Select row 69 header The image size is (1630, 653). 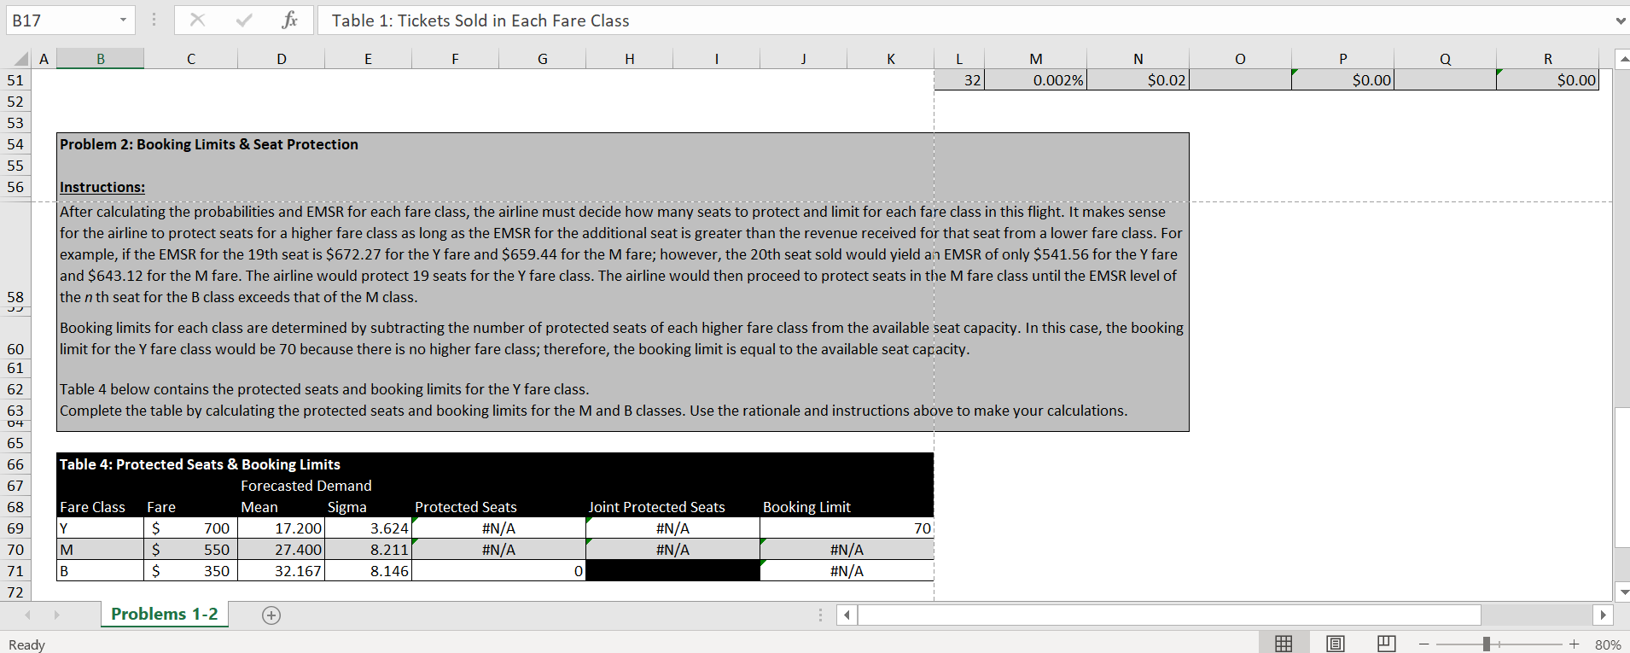pyautogui.click(x=15, y=528)
